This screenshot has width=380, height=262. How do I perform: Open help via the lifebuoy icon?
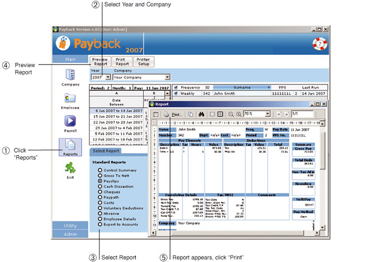coord(319,44)
